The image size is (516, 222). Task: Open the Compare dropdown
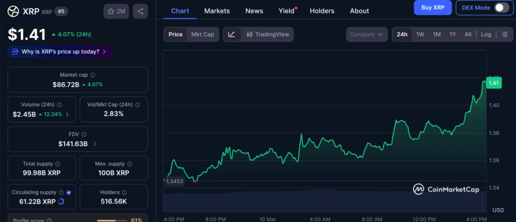[x=366, y=34]
